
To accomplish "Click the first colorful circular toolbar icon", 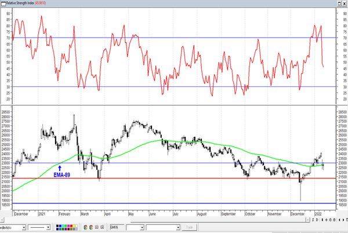I will coord(85,227).
